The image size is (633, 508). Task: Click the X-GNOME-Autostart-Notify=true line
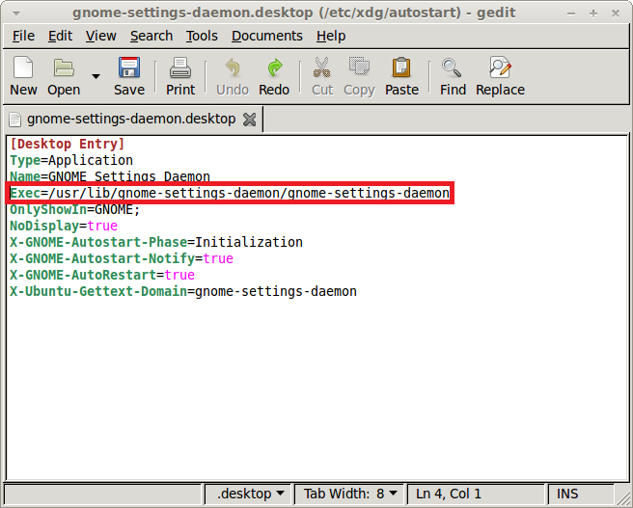122,258
